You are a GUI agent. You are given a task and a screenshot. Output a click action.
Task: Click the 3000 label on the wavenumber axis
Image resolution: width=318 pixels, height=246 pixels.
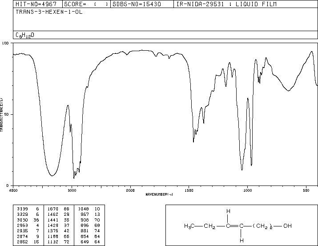point(72,190)
